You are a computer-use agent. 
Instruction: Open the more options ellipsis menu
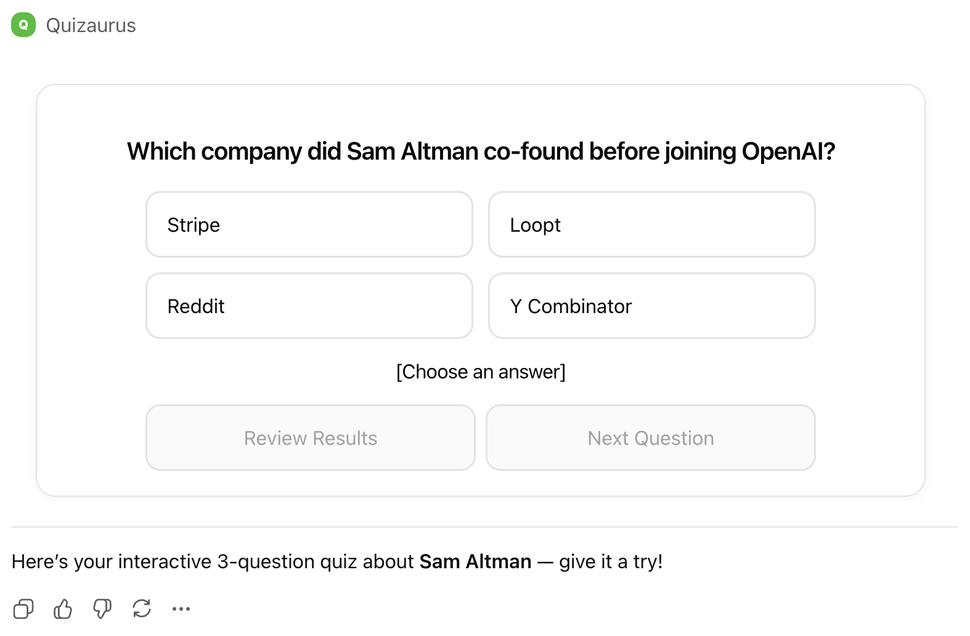click(x=181, y=609)
